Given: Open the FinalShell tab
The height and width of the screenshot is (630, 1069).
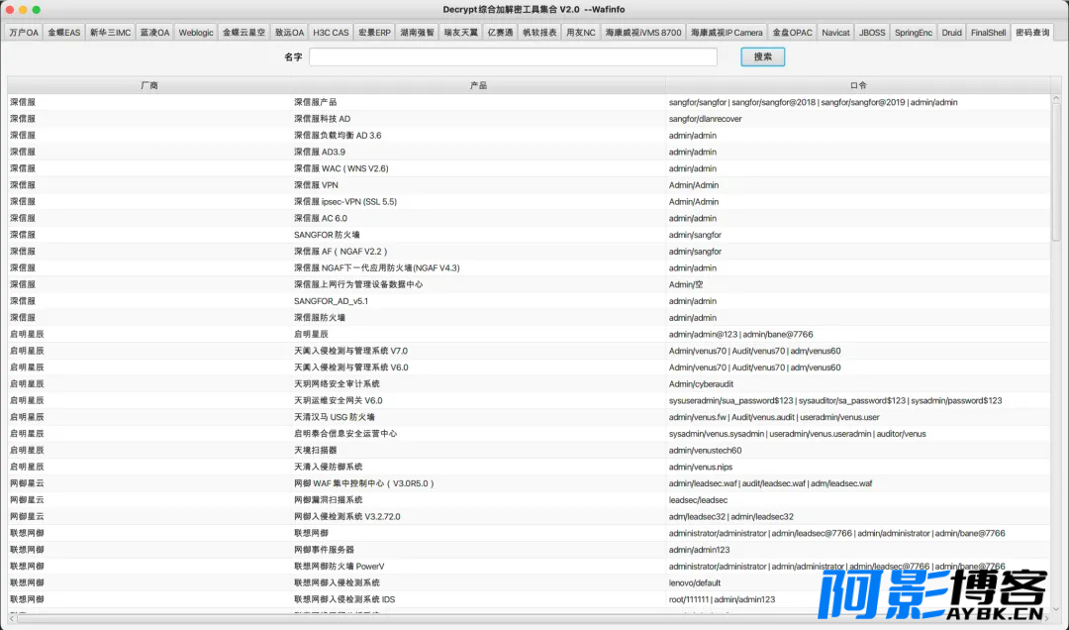Looking at the screenshot, I should click(x=988, y=32).
